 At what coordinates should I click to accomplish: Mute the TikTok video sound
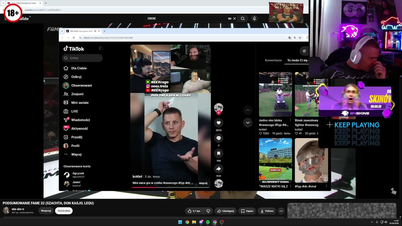point(135,51)
